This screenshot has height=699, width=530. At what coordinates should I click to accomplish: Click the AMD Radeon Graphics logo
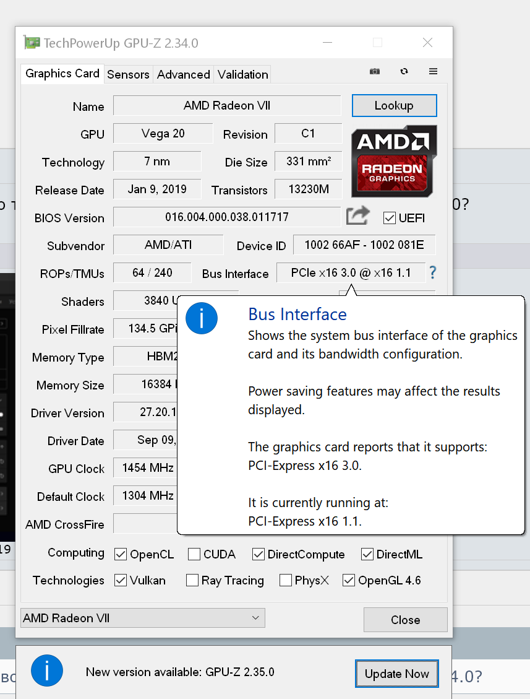click(394, 162)
